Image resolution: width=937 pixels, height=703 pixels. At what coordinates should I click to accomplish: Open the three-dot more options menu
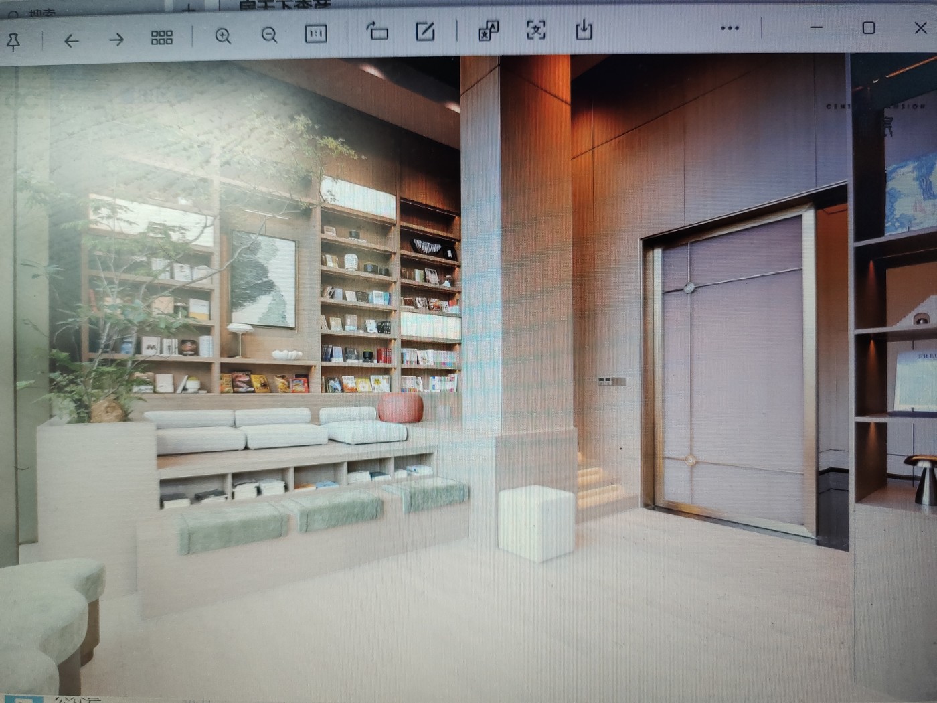pyautogui.click(x=730, y=28)
